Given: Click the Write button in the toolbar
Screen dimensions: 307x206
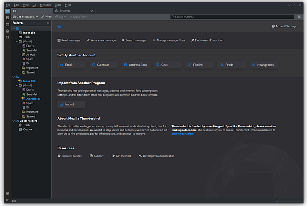Looking at the screenshot, I should click(x=46, y=17).
